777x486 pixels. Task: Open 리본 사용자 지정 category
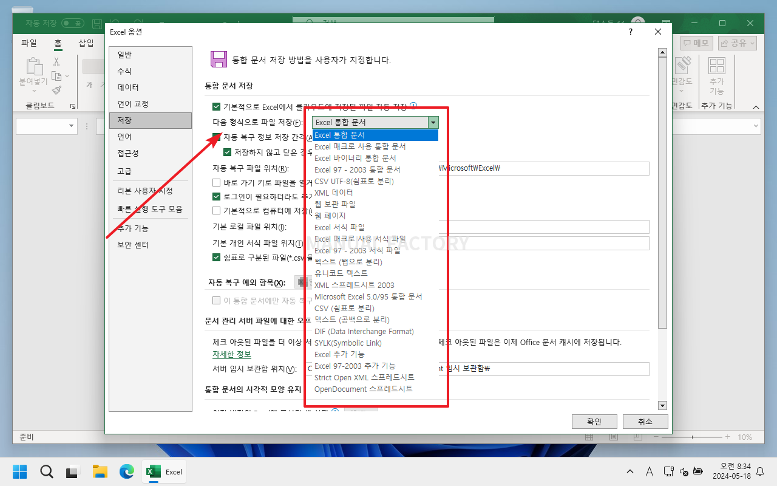pos(151,191)
